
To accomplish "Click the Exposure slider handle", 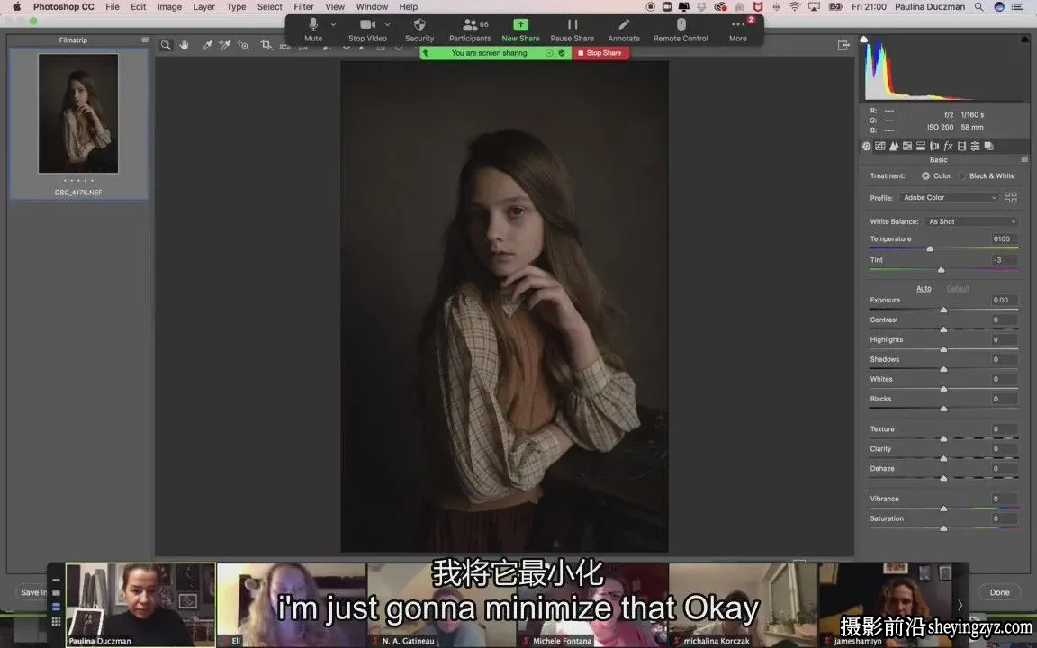I will [x=943, y=310].
